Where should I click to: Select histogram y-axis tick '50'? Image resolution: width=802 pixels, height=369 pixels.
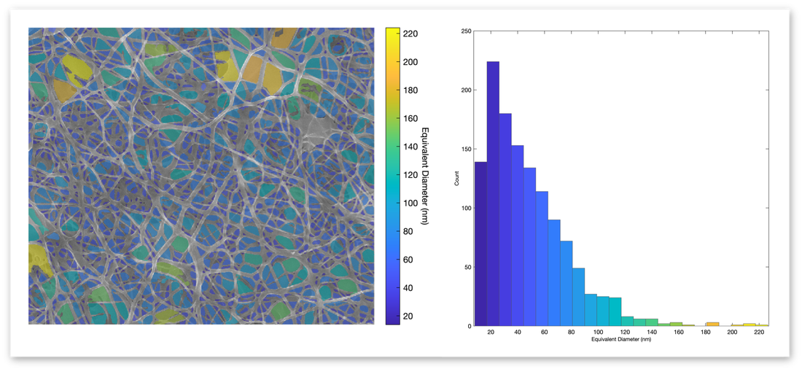coord(469,267)
